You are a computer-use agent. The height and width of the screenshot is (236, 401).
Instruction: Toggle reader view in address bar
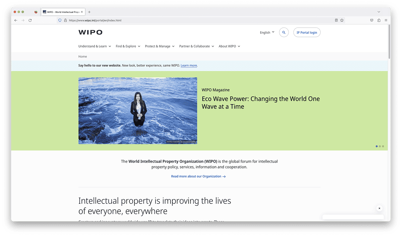336,20
